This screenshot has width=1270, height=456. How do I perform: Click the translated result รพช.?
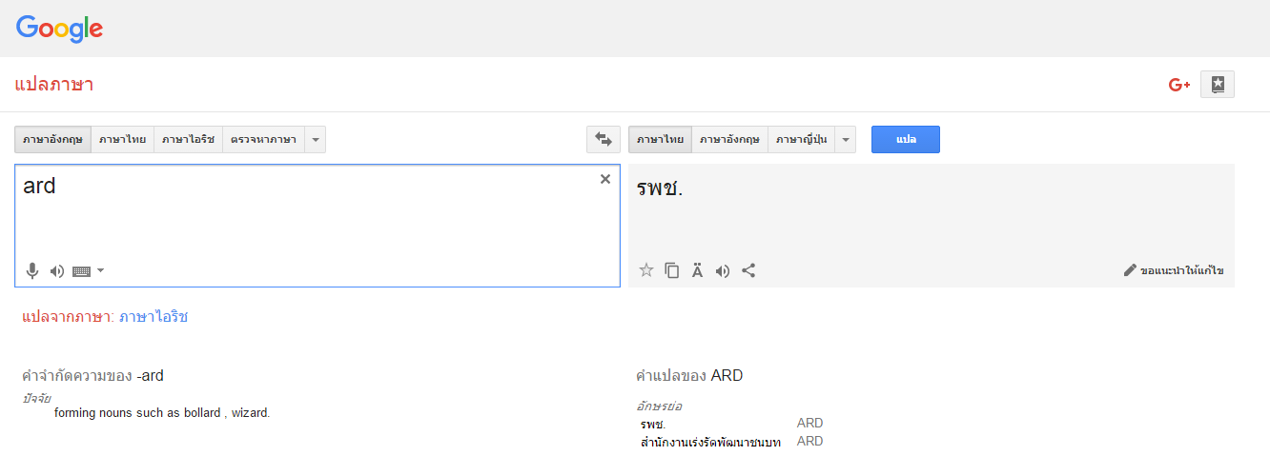tap(660, 188)
